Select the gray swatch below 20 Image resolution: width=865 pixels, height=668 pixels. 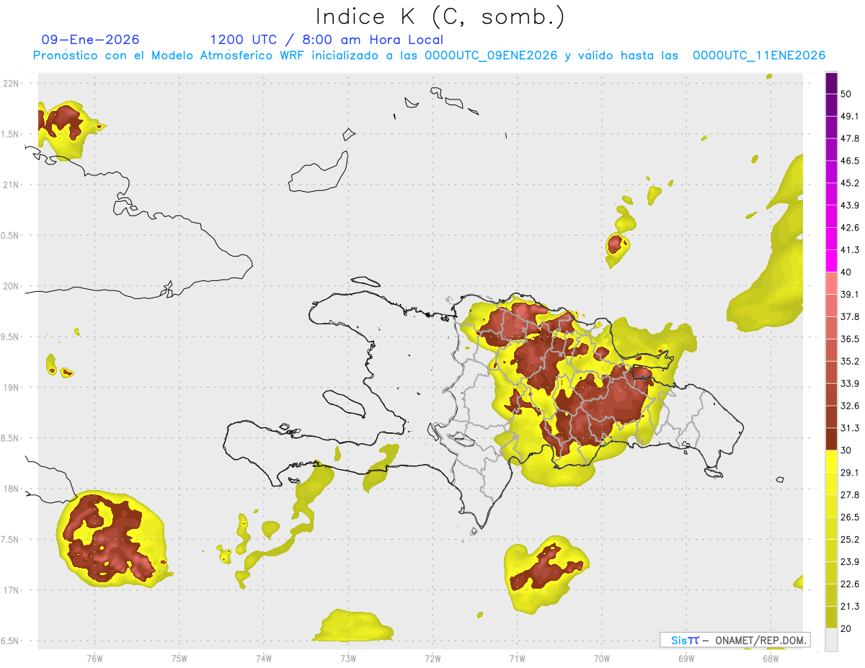pyautogui.click(x=832, y=639)
